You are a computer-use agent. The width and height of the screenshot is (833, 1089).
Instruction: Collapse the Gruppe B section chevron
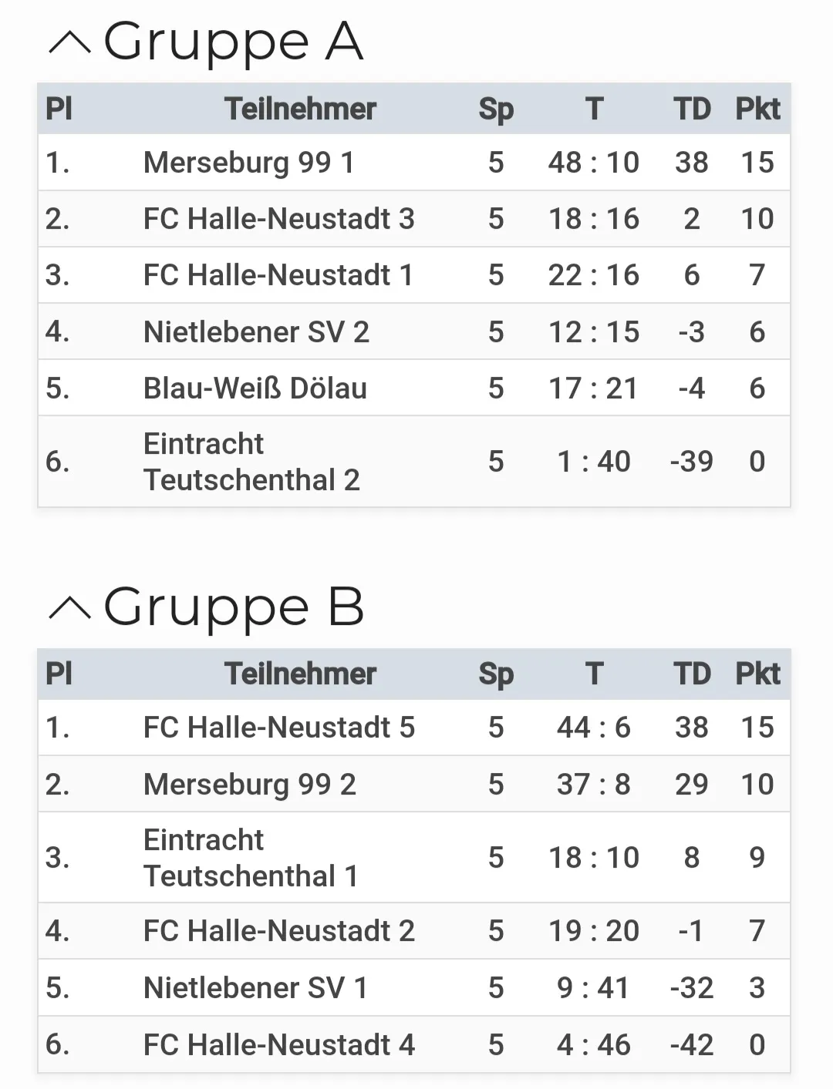pyautogui.click(x=69, y=608)
